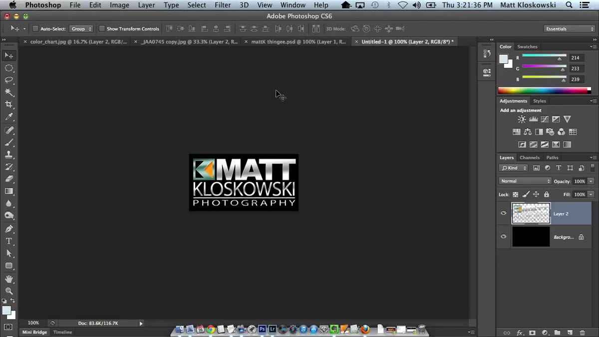
Task: Add a Levels adjustment
Action: 533,119
